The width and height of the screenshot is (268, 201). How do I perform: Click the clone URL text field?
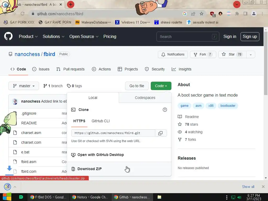pos(113,133)
